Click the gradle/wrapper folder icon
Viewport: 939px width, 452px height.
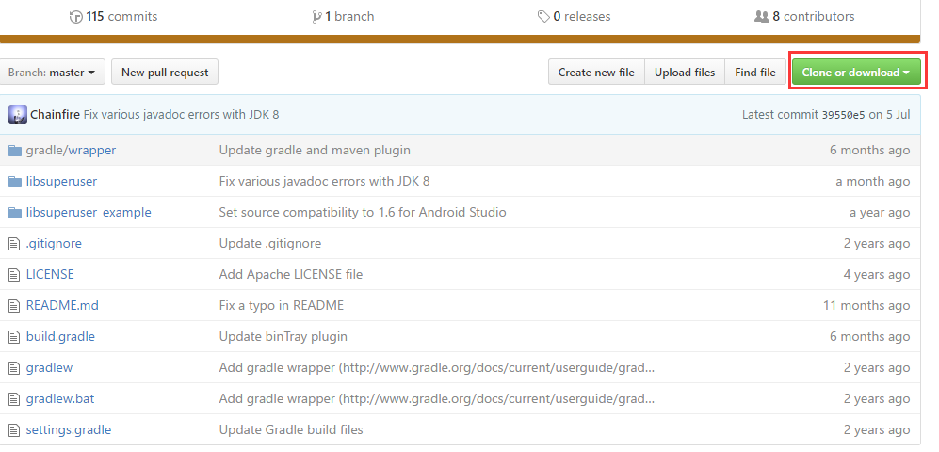[x=15, y=151]
